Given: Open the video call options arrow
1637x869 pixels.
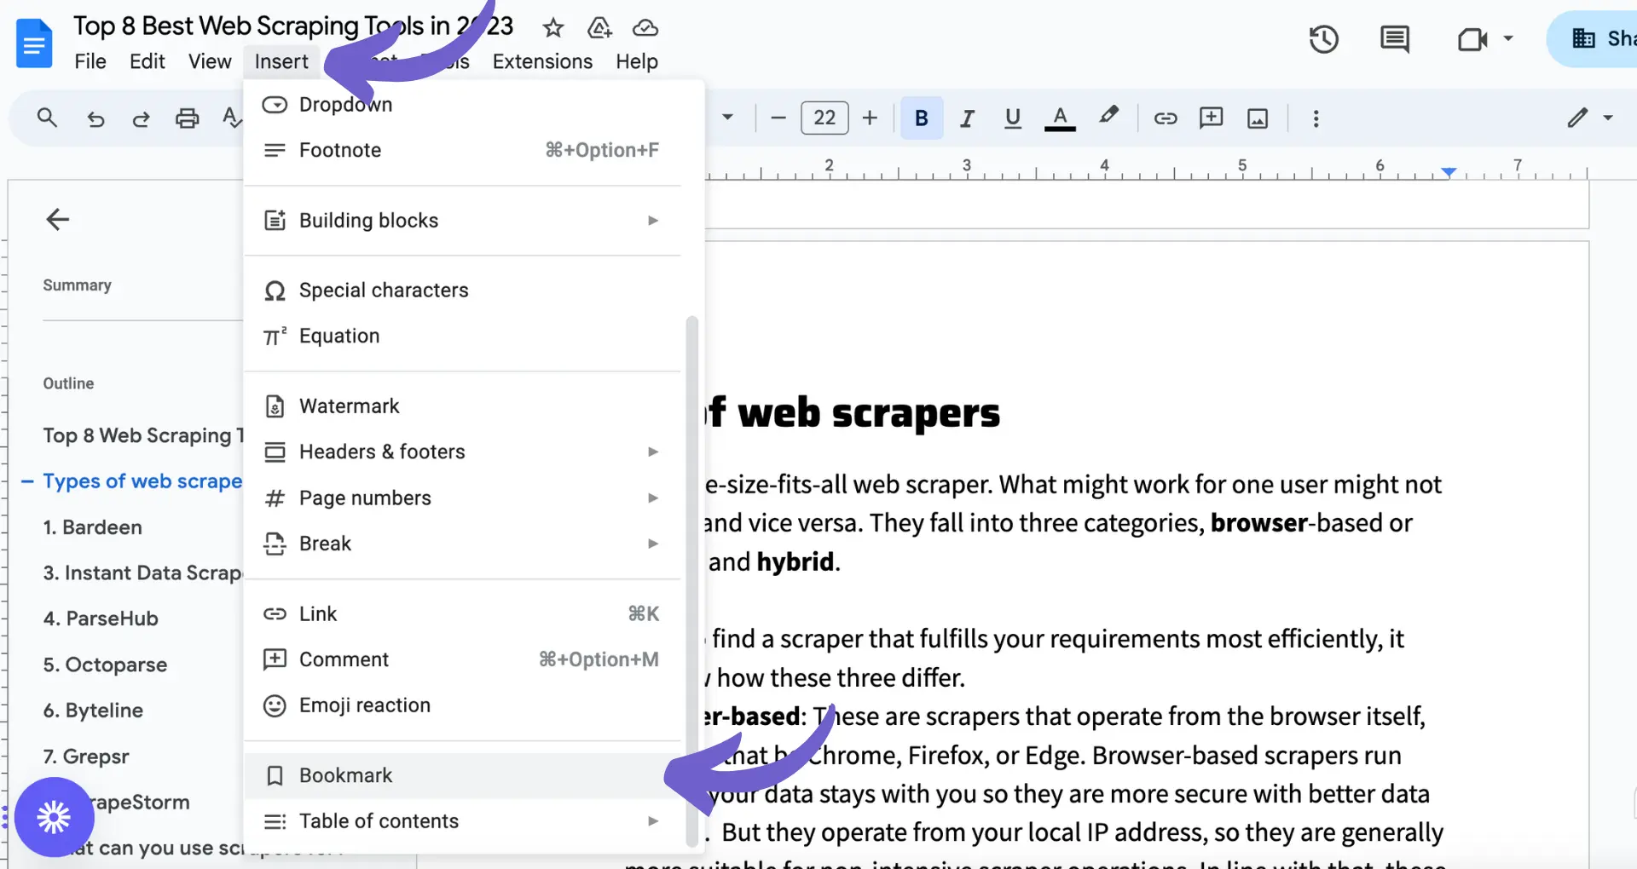Looking at the screenshot, I should (1507, 39).
